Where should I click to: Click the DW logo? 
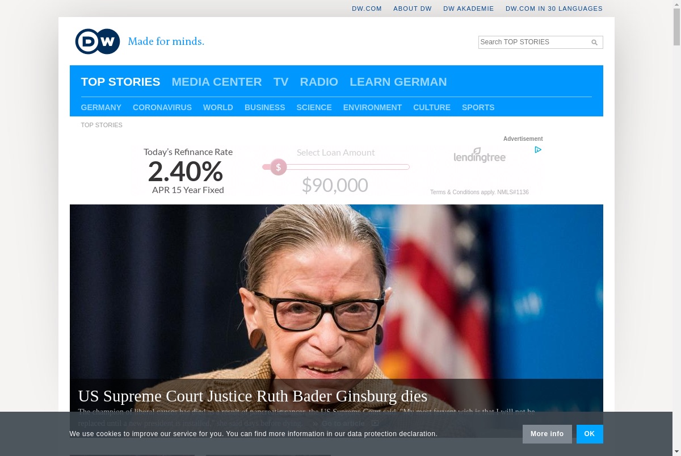[x=98, y=41]
